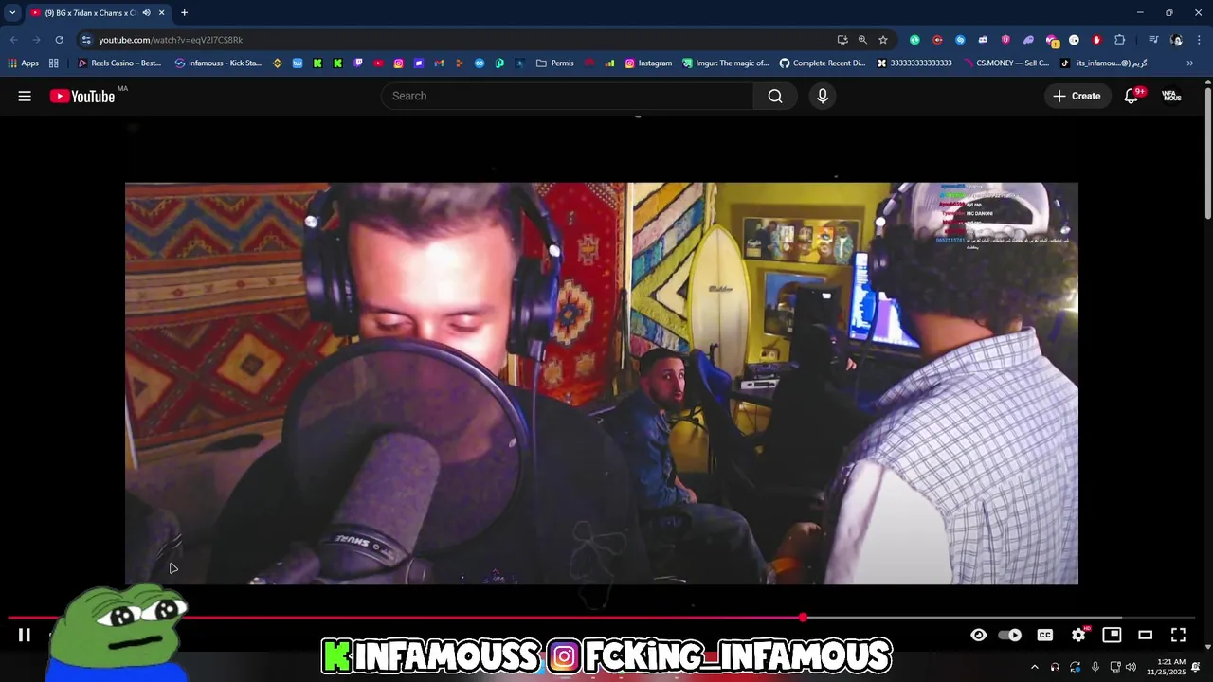The image size is (1213, 682).
Task: Open the YouTube account avatar menu
Action: (1172, 96)
